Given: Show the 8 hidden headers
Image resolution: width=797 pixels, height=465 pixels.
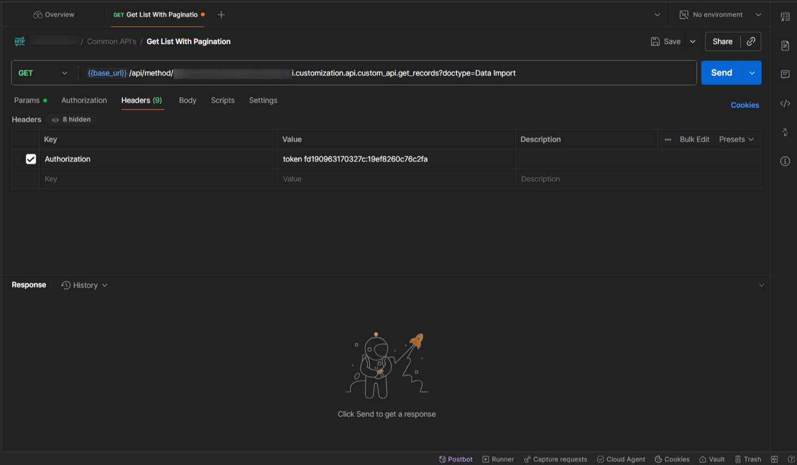Looking at the screenshot, I should pyautogui.click(x=71, y=120).
